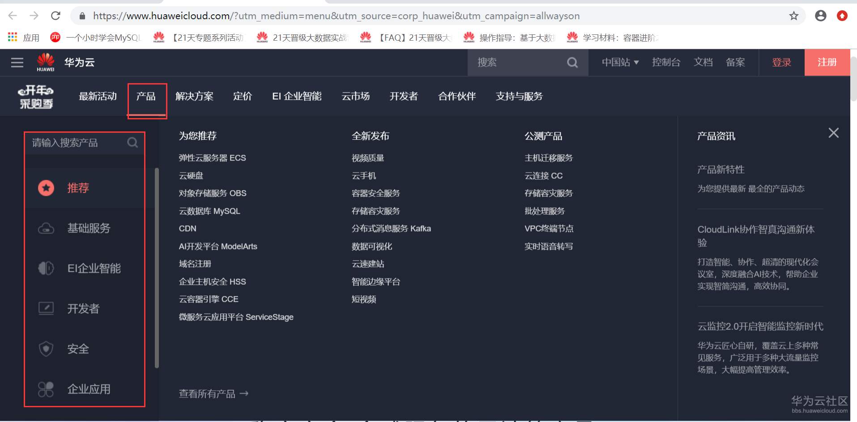Open 控制台 console link
Image resolution: width=857 pixels, height=422 pixels.
point(666,63)
